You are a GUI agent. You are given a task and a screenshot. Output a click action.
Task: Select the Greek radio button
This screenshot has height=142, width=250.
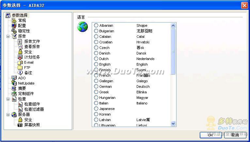[x=96, y=92]
